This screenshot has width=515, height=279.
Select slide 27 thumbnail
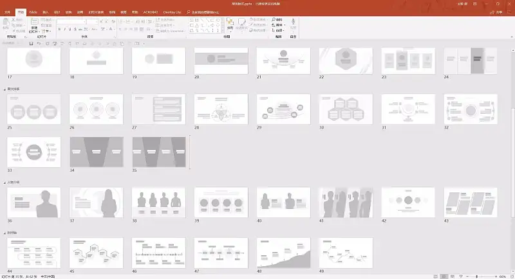[x=158, y=109]
